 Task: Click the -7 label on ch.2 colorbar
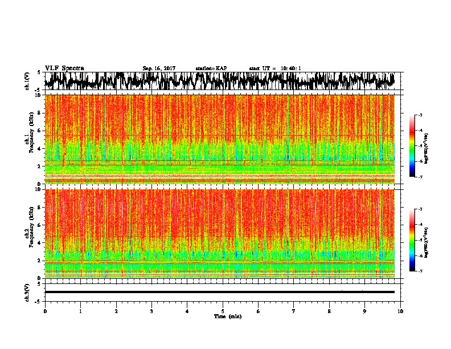coord(420,271)
